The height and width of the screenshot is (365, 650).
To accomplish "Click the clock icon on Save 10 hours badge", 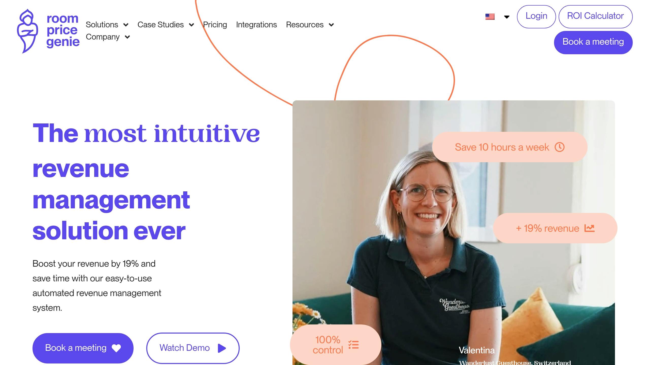I will coord(560,147).
